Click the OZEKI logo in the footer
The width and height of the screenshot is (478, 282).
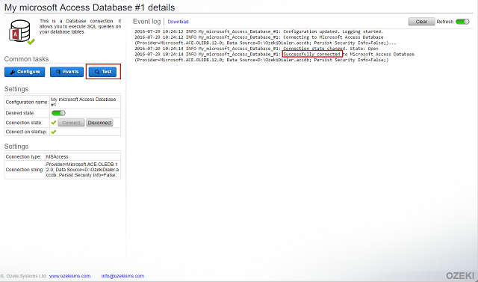tap(460, 275)
